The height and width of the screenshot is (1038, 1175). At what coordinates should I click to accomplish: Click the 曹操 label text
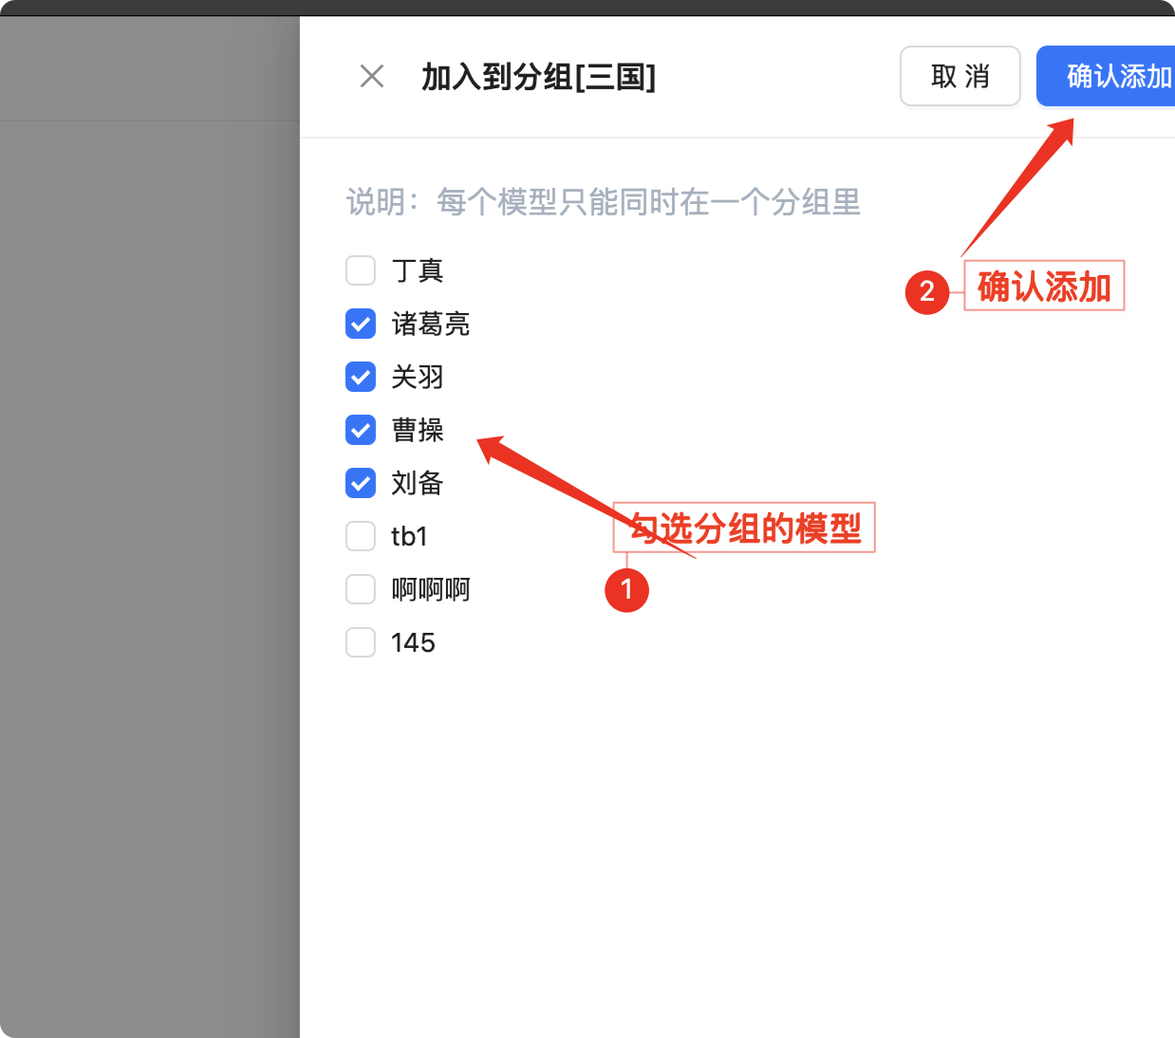pyautogui.click(x=418, y=430)
